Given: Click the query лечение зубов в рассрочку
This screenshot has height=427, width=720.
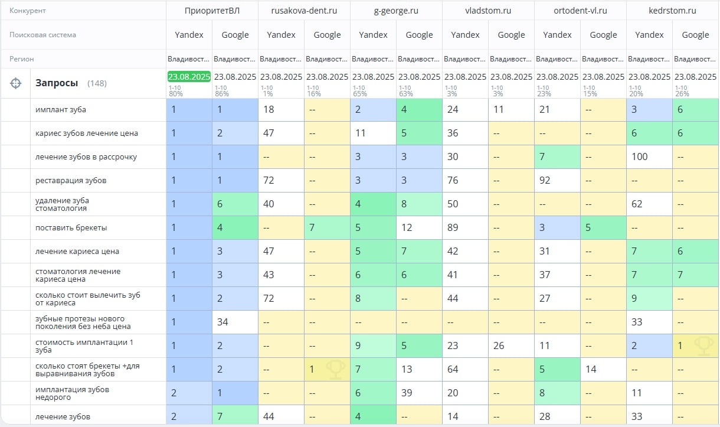Looking at the screenshot, I should pyautogui.click(x=86, y=157).
